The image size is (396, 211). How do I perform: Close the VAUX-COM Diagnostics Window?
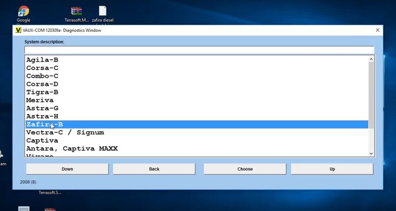tap(378, 30)
